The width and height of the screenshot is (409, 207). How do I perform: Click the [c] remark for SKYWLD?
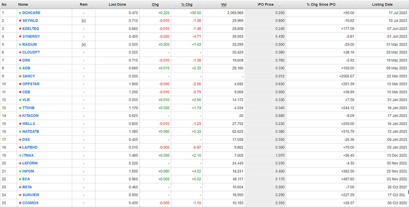tap(83, 21)
